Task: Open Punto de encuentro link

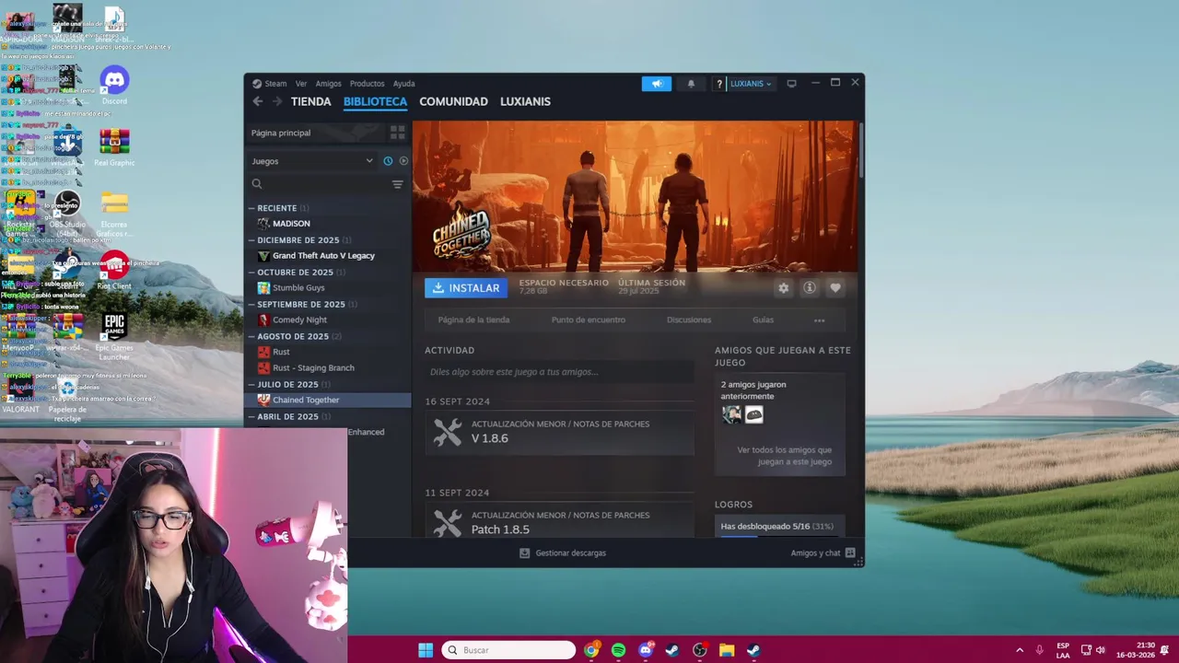Action: tap(588, 320)
